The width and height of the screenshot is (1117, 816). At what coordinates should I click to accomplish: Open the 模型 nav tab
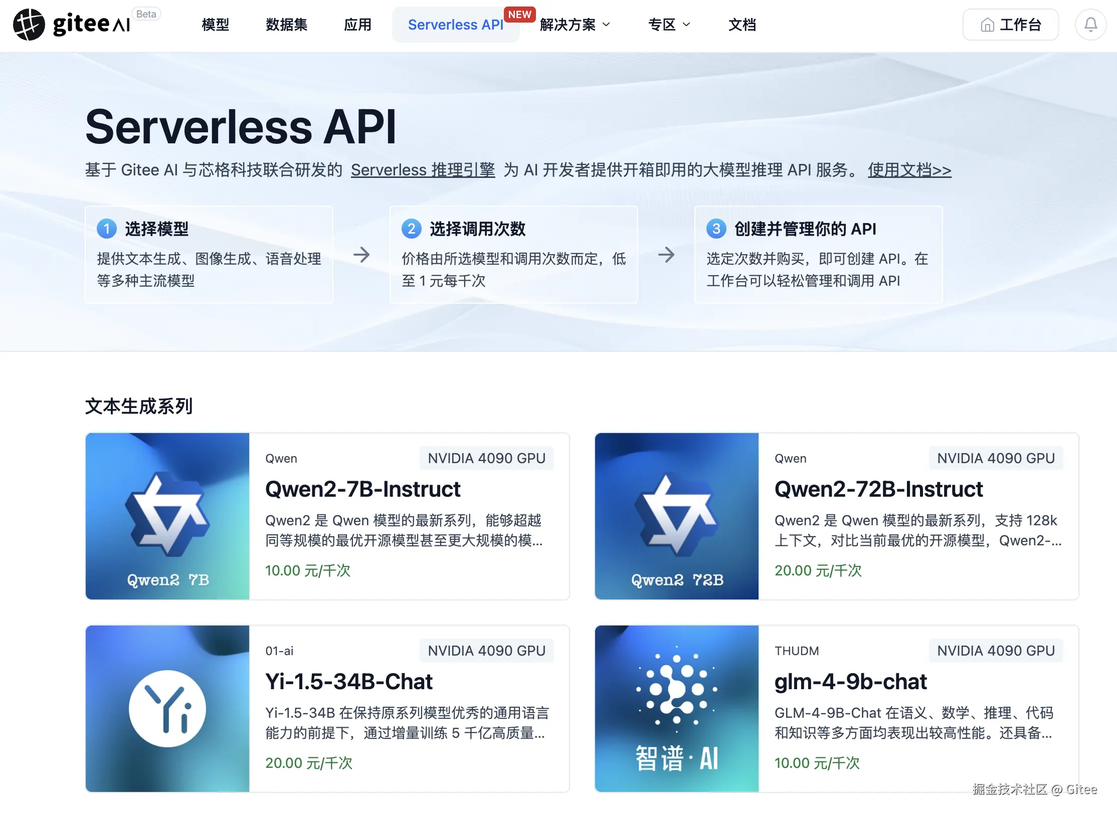(x=215, y=25)
